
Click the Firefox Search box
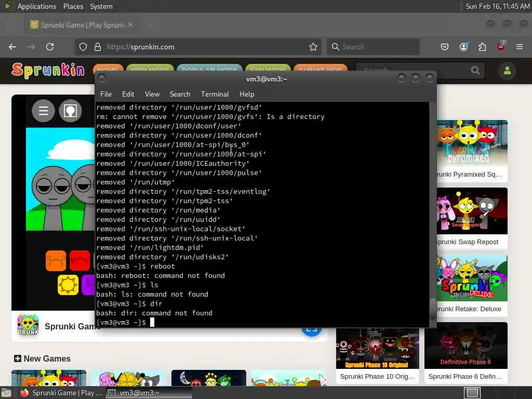(x=373, y=47)
